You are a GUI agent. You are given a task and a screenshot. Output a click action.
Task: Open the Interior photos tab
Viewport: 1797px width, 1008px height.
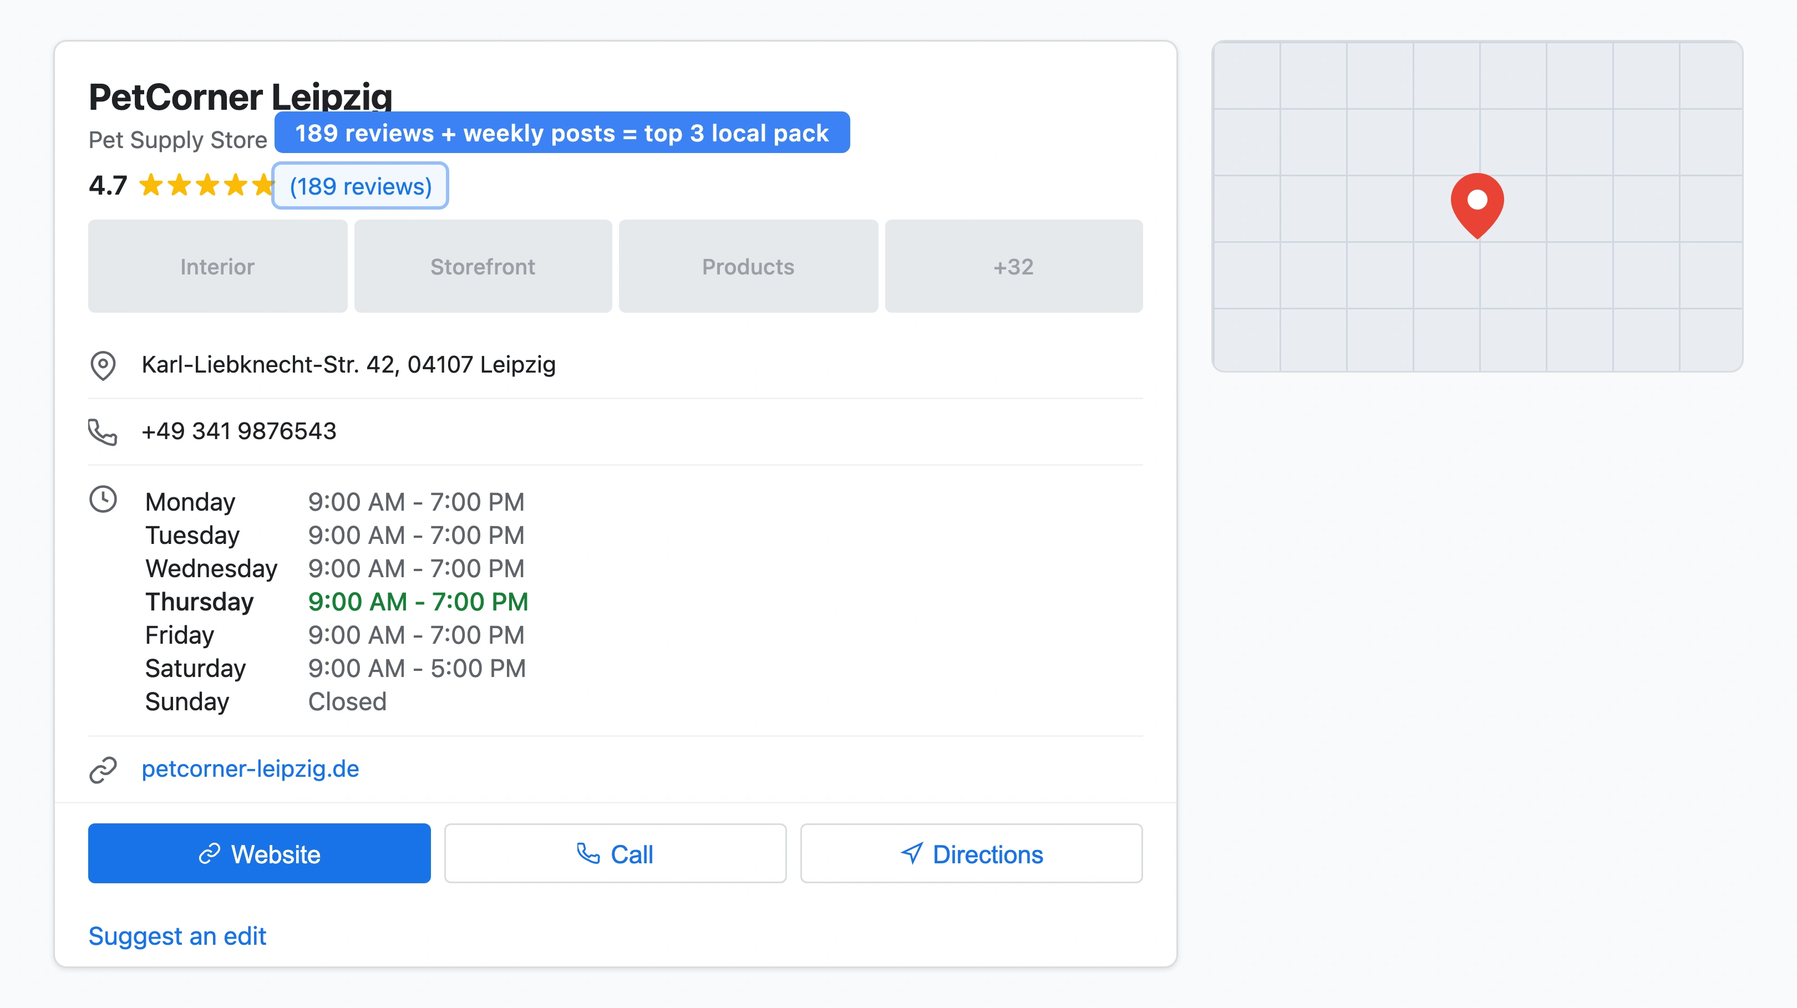[217, 266]
